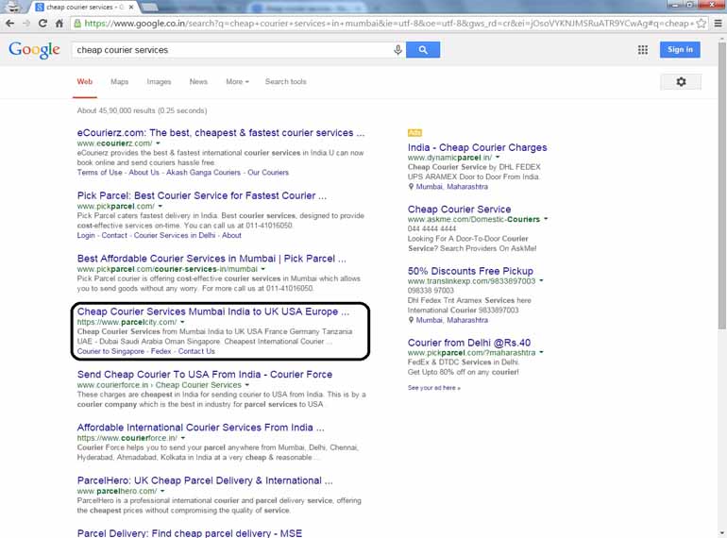Expand arrow next to www.parcelhero.com
Image resolution: width=727 pixels, height=538 pixels.
(162, 491)
